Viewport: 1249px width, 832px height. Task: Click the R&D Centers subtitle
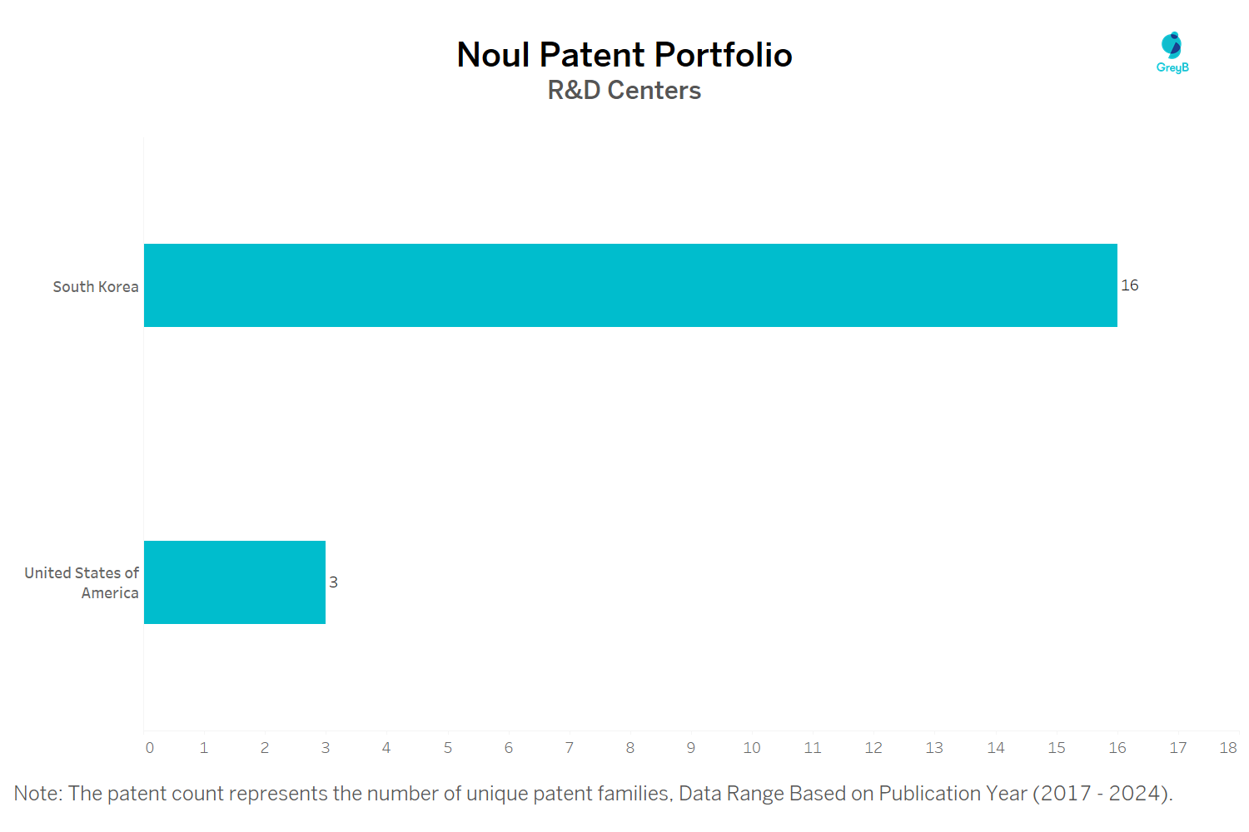(x=624, y=90)
